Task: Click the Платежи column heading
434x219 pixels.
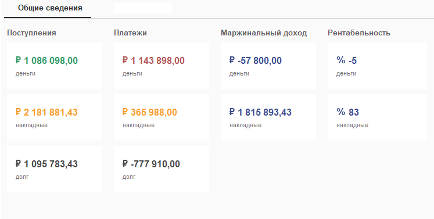Action: [130, 33]
